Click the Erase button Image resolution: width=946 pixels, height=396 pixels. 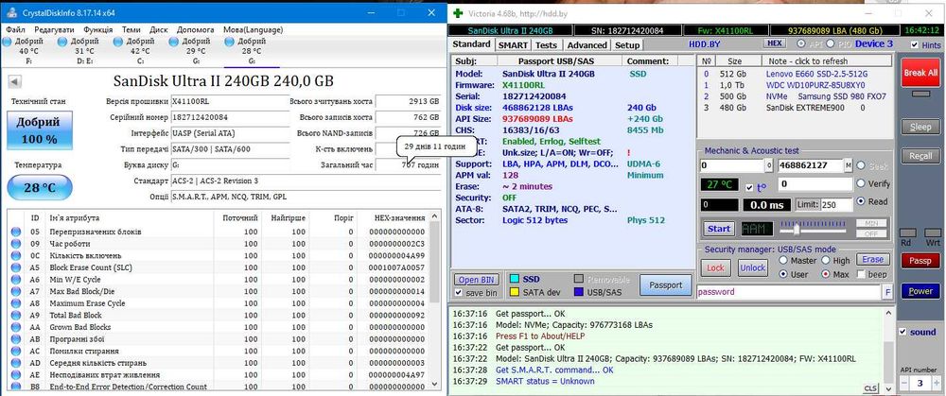(872, 260)
